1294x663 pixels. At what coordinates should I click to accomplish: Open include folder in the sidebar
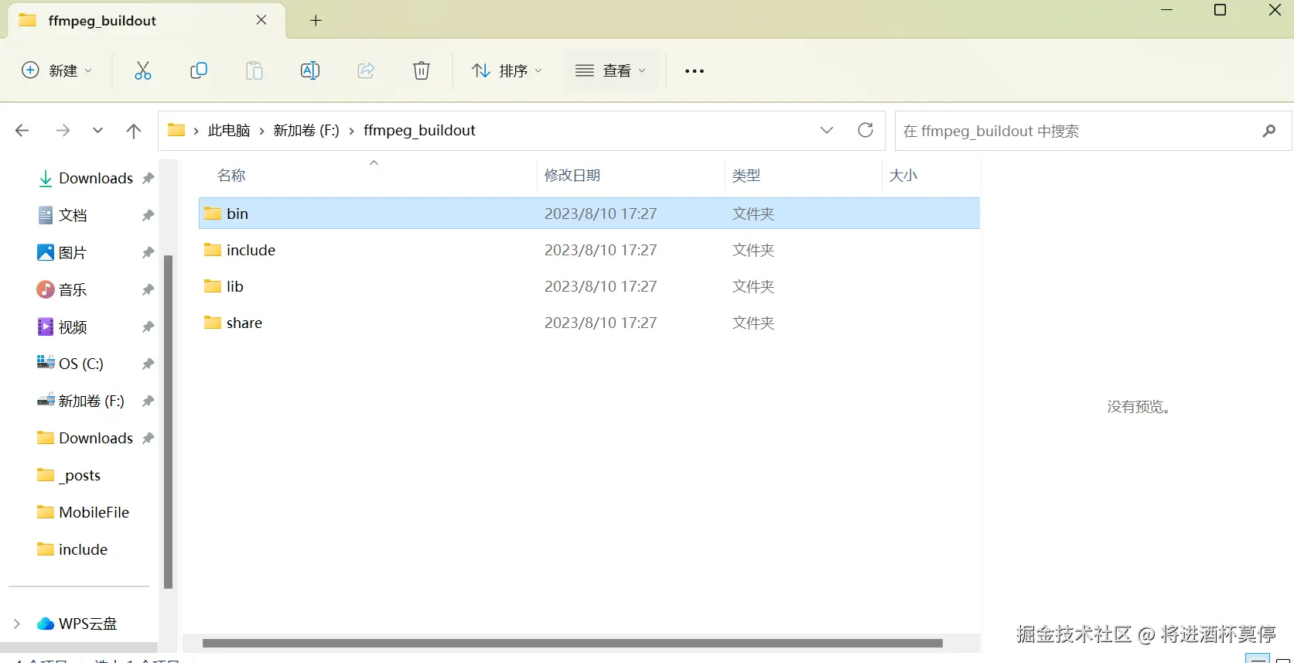tap(83, 549)
